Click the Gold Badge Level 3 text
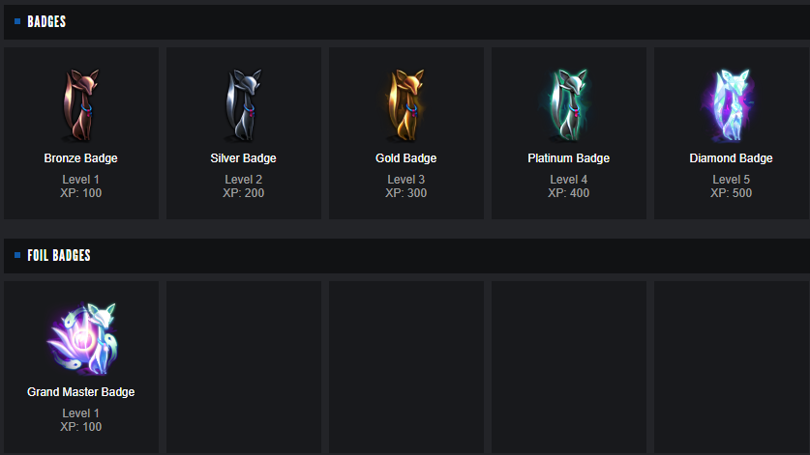The height and width of the screenshot is (455, 810). click(406, 180)
